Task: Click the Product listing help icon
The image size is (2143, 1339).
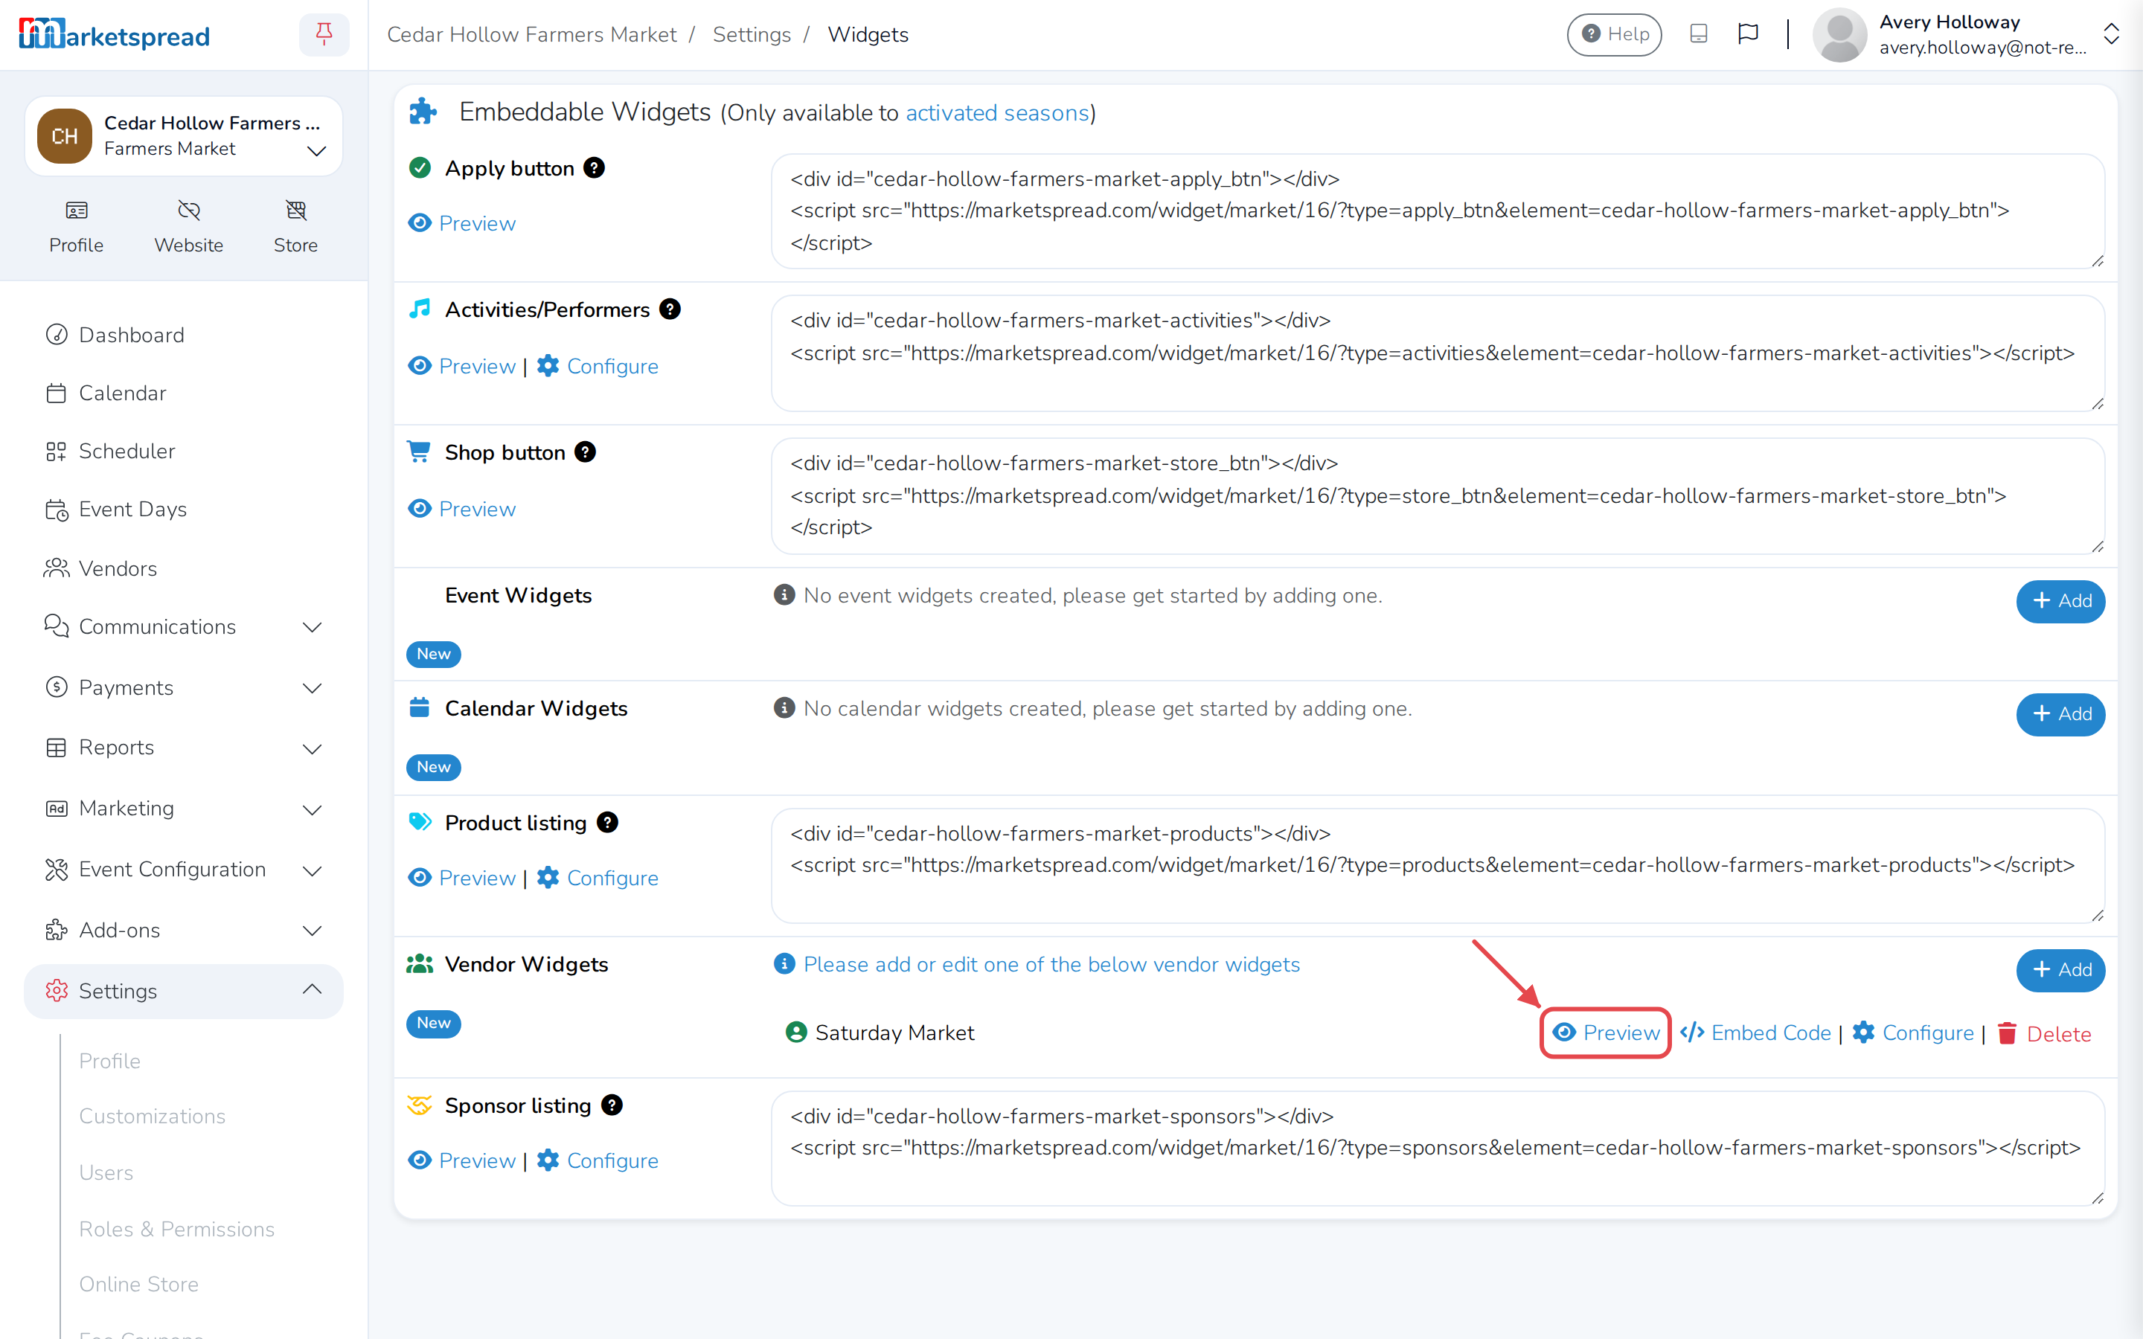Action: (x=607, y=823)
